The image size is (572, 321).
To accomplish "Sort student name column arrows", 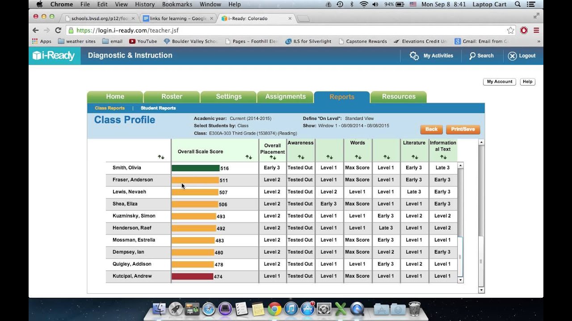I will coord(161,157).
